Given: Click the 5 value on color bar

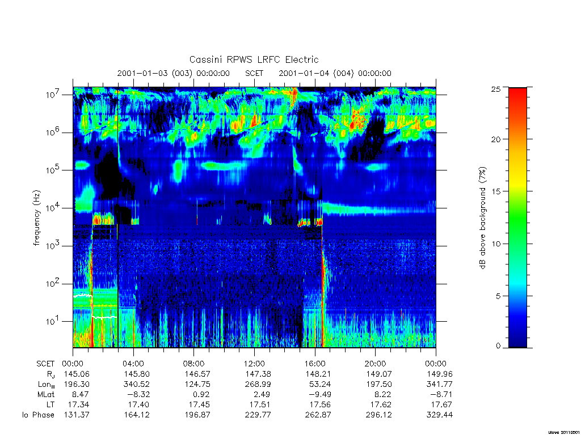Looking at the screenshot, I should pyautogui.click(x=498, y=296).
